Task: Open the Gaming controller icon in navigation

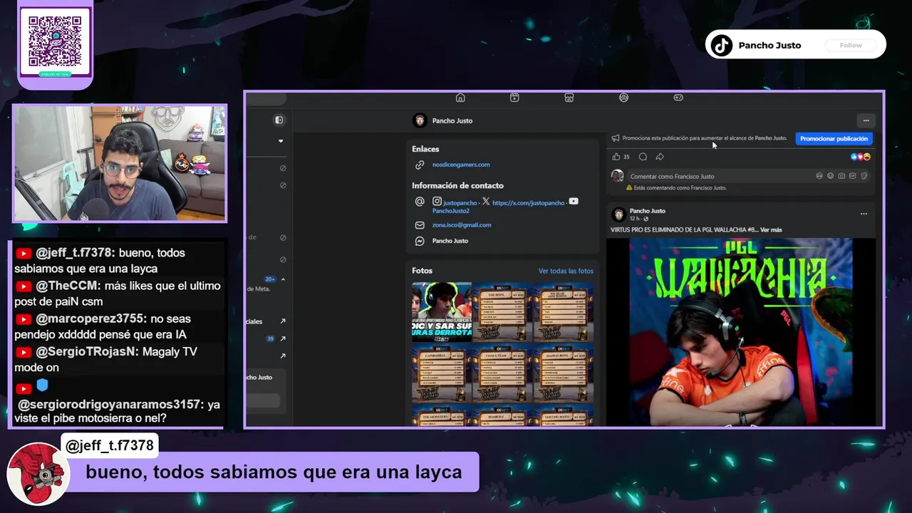Action: [678, 98]
